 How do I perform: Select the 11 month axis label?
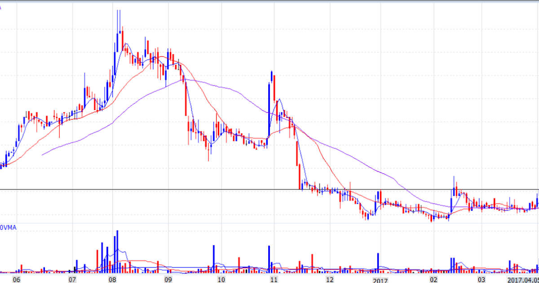(x=274, y=279)
